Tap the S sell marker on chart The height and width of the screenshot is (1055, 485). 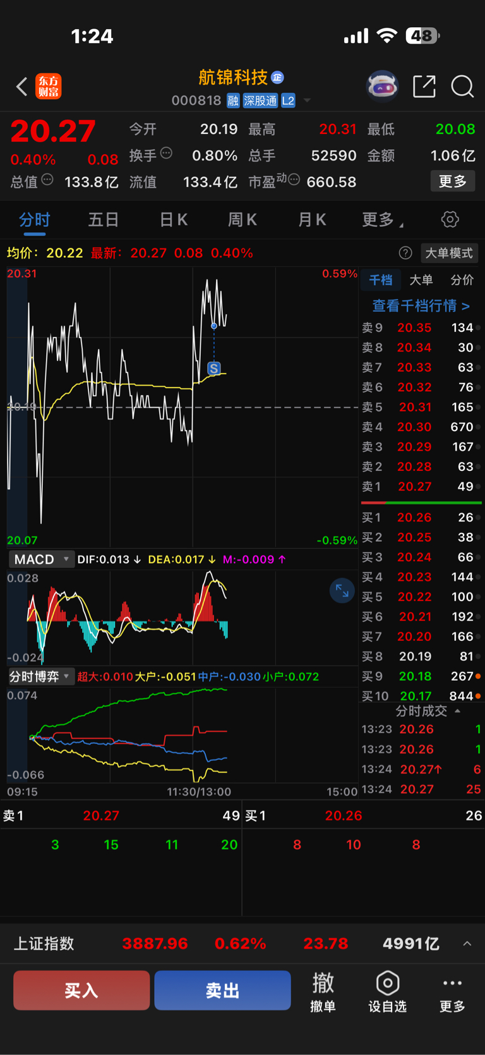coord(214,369)
